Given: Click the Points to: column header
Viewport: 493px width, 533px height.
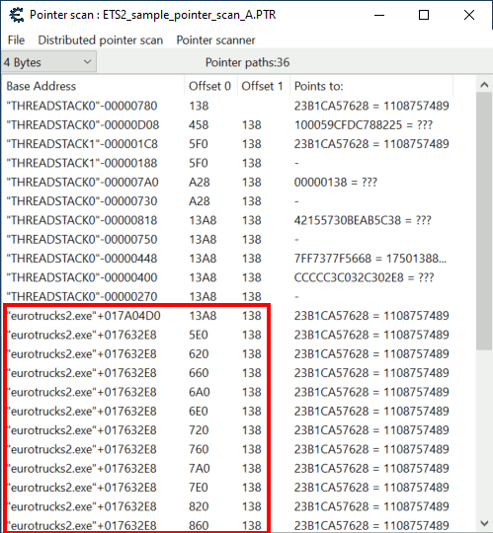Looking at the screenshot, I should click(371, 86).
